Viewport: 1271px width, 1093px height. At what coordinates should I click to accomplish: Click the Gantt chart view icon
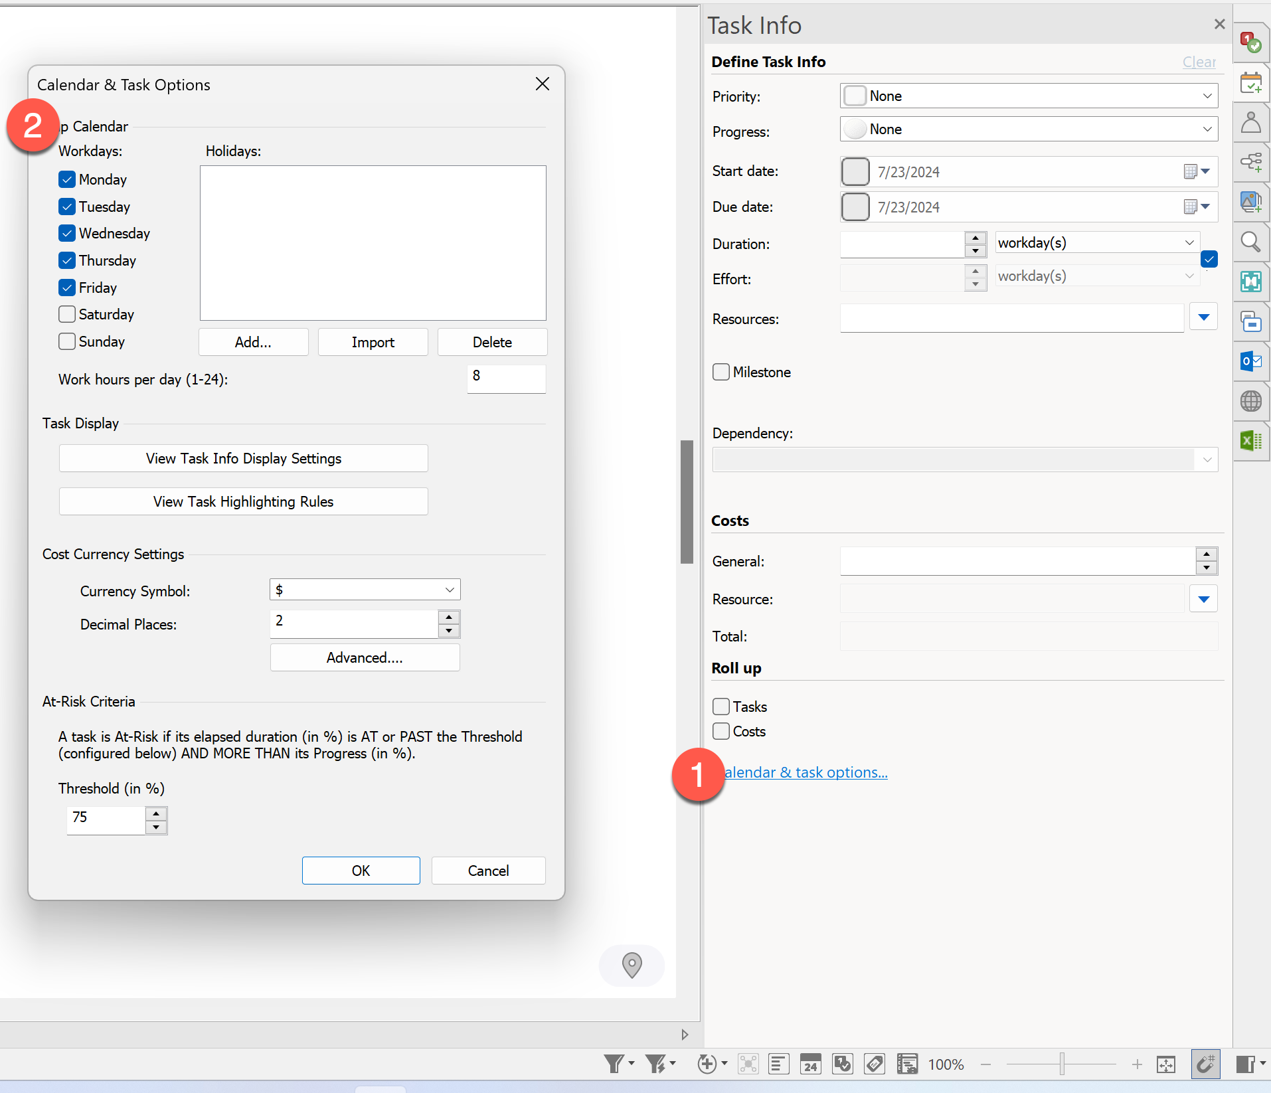[x=907, y=1064]
